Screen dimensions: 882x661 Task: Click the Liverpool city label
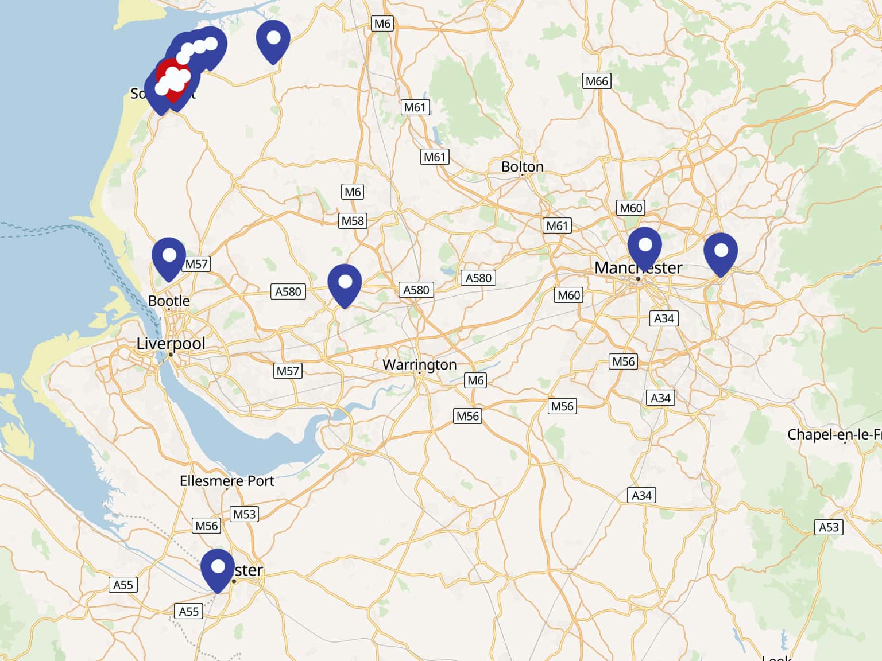pyautogui.click(x=171, y=344)
